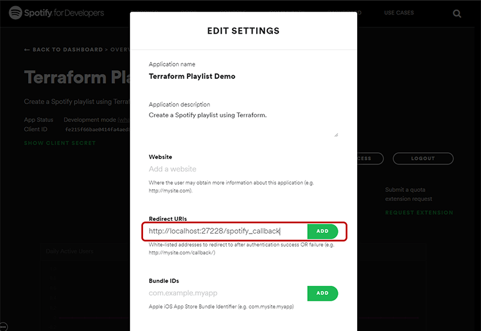Go back to Dashboard breadcrumb
The width and height of the screenshot is (481, 331).
click(x=67, y=50)
